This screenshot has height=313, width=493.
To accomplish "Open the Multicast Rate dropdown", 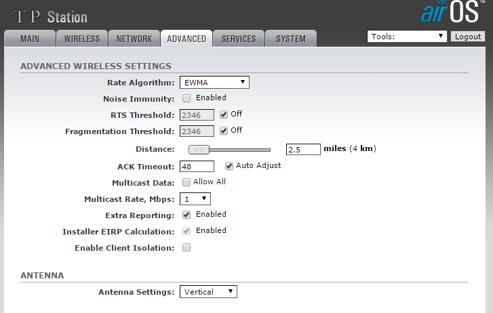I will coord(195,199).
